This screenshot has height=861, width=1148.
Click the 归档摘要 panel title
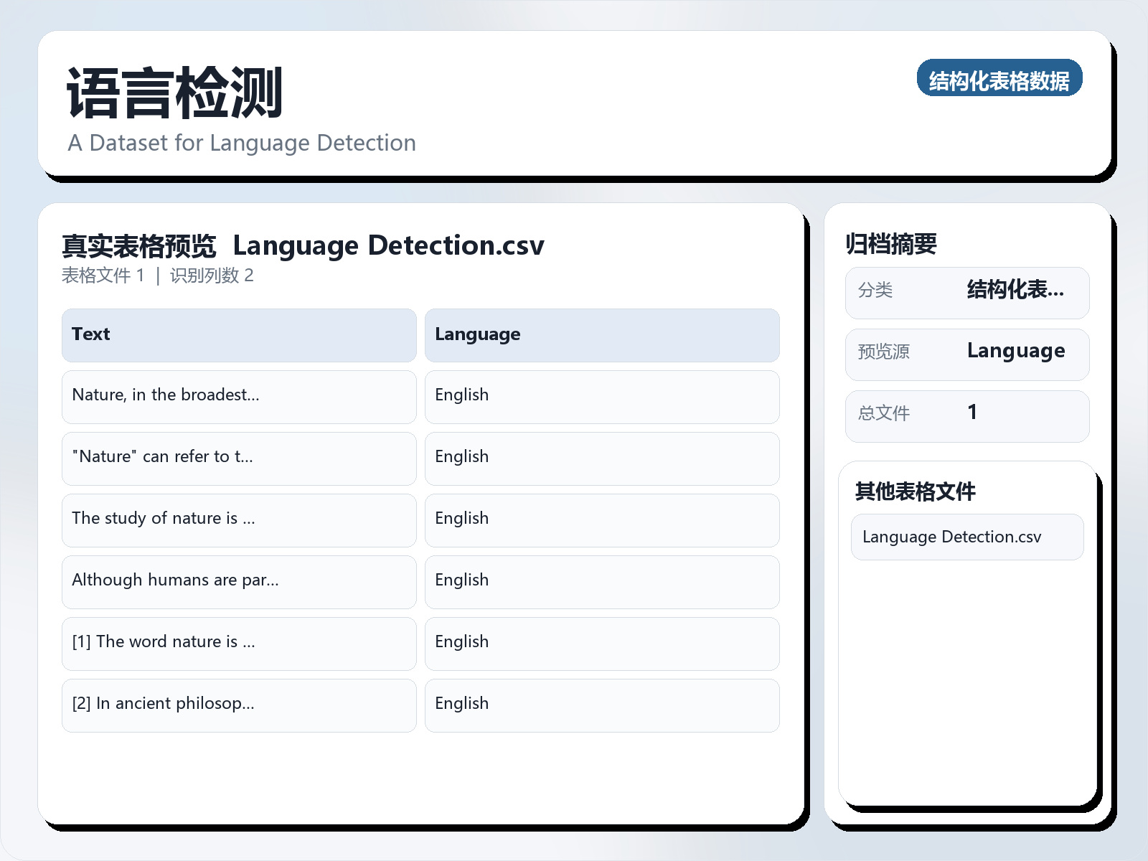892,243
